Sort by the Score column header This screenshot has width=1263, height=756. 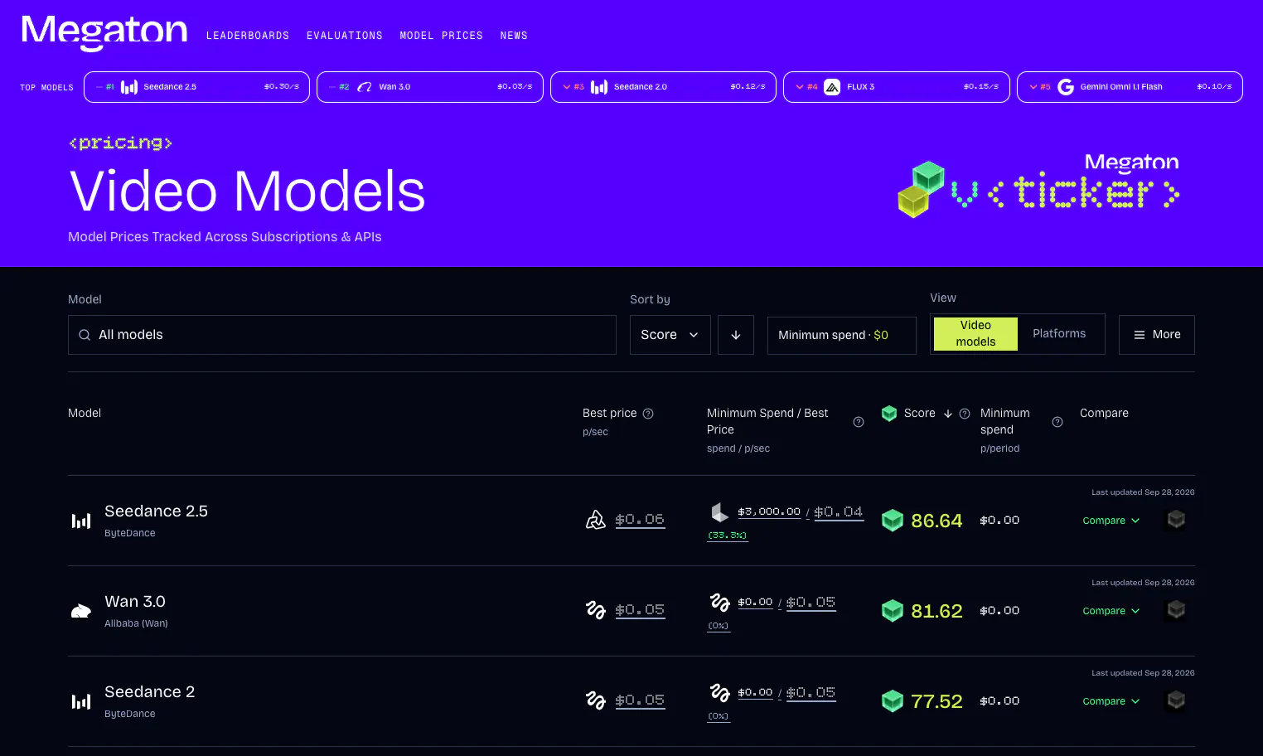(919, 413)
